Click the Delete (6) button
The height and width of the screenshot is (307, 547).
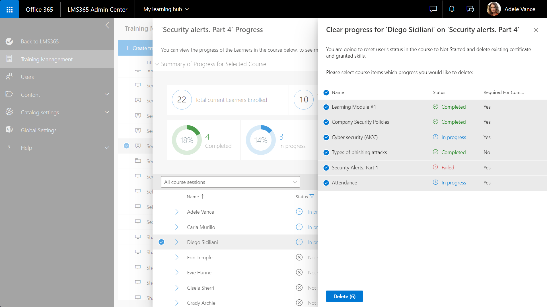click(344, 296)
